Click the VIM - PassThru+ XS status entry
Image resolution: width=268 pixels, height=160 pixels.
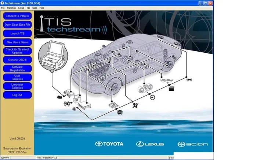tap(47, 157)
